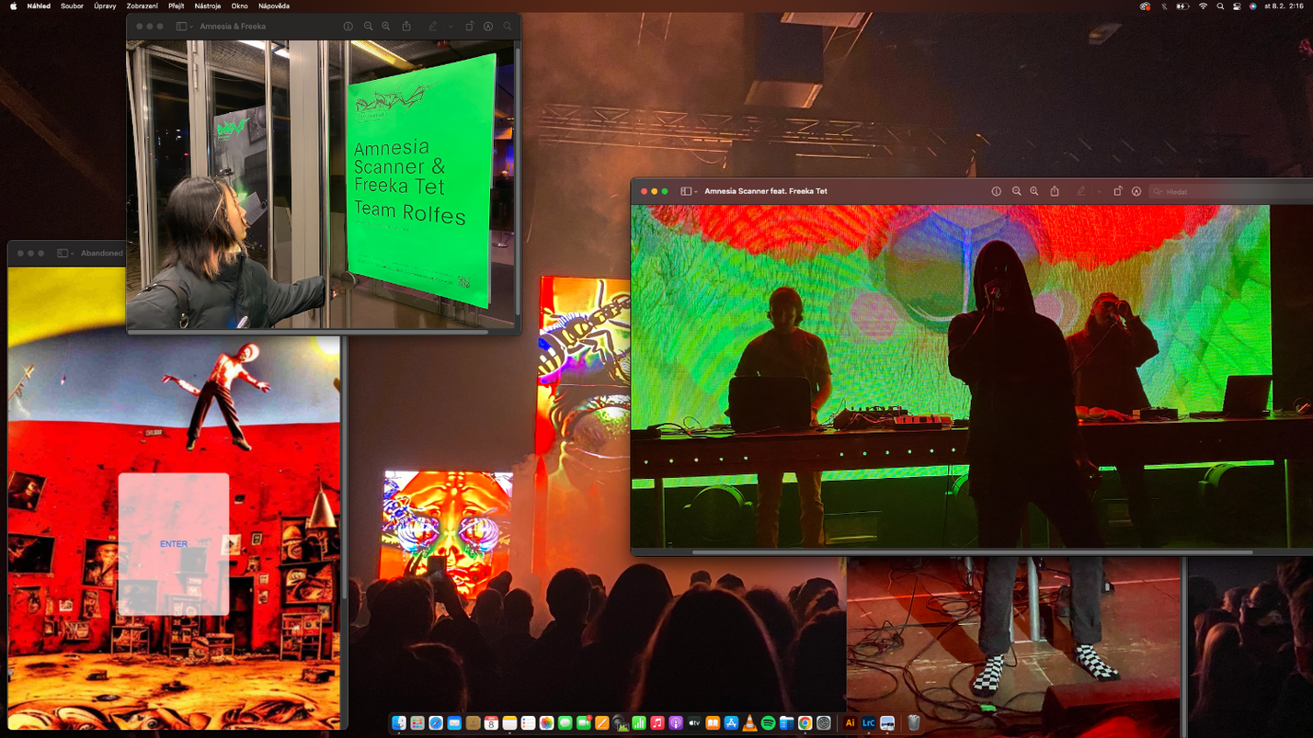The image size is (1313, 738).
Task: Show inspector info in Amnesia Scanner feat. window
Action: coord(996,191)
